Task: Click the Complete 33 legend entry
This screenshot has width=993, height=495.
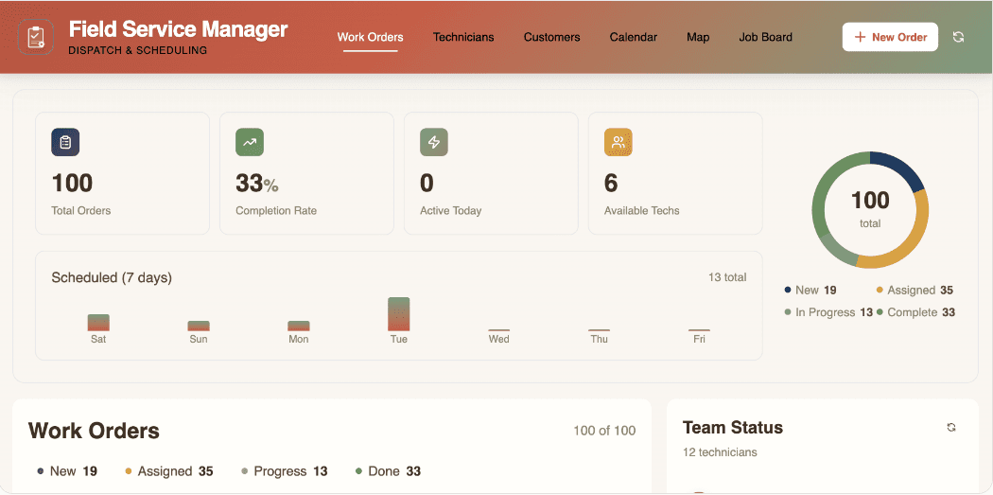Action: click(x=915, y=312)
